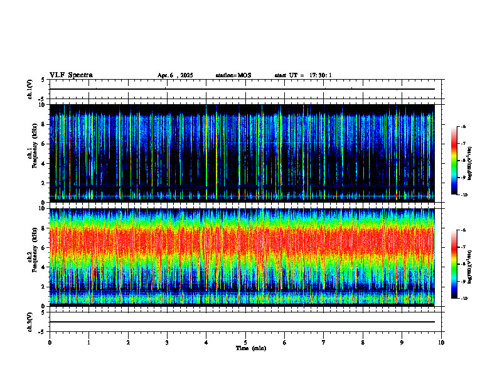Click the ch.1 voltage trace line
This screenshot has width=497, height=384.
click(x=242, y=89)
